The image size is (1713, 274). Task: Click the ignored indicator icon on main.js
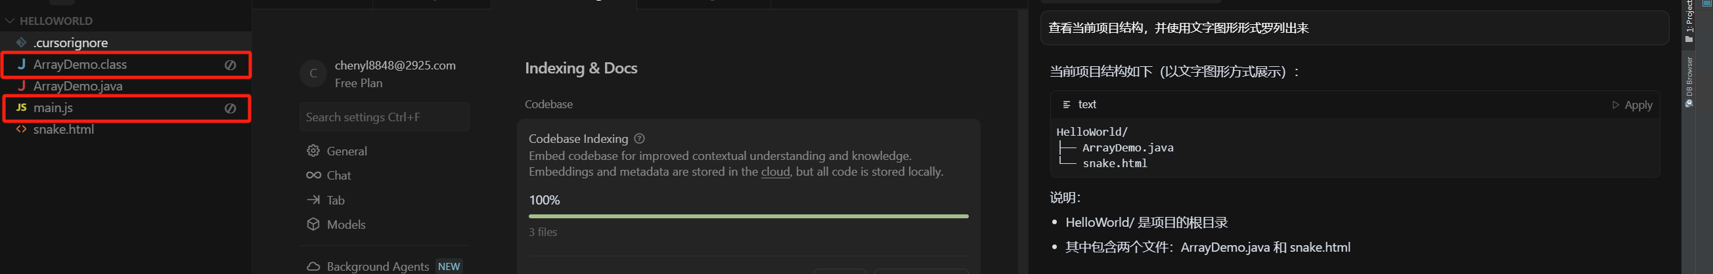click(230, 108)
